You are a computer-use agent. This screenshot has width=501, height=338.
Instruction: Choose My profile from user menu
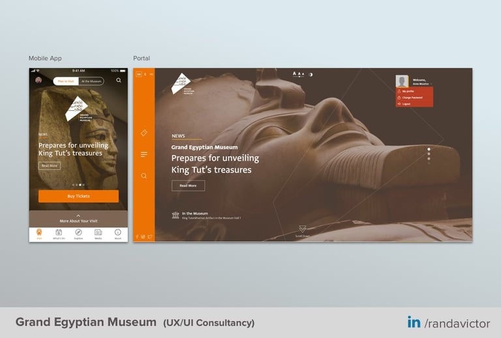point(414,91)
